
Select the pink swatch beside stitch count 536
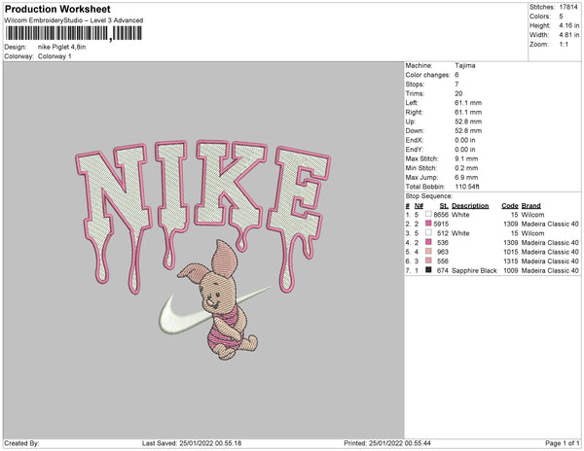(428, 242)
